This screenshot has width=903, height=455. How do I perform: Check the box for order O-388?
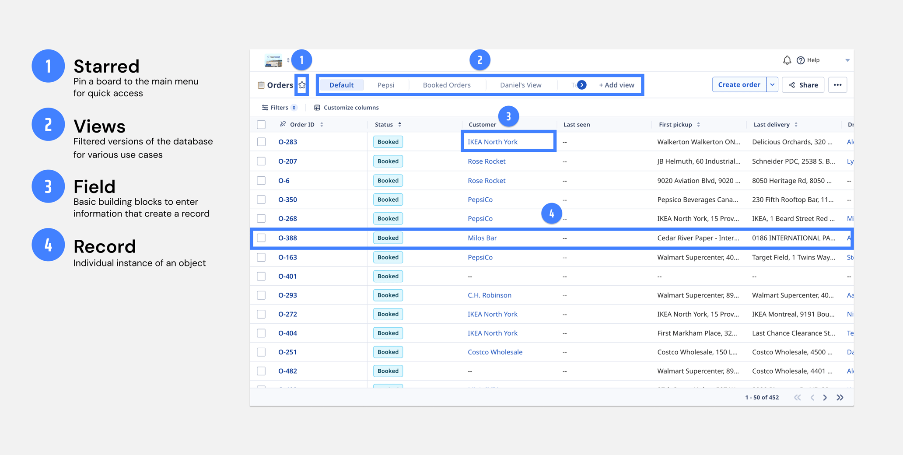click(261, 238)
